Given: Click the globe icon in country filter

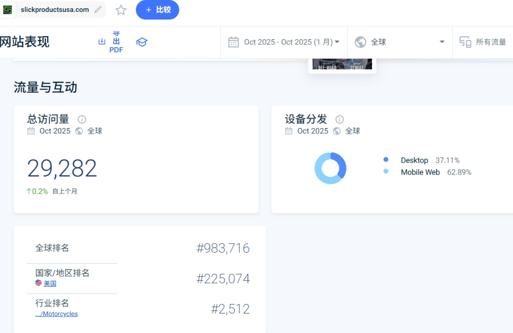Looking at the screenshot, I should tap(360, 42).
